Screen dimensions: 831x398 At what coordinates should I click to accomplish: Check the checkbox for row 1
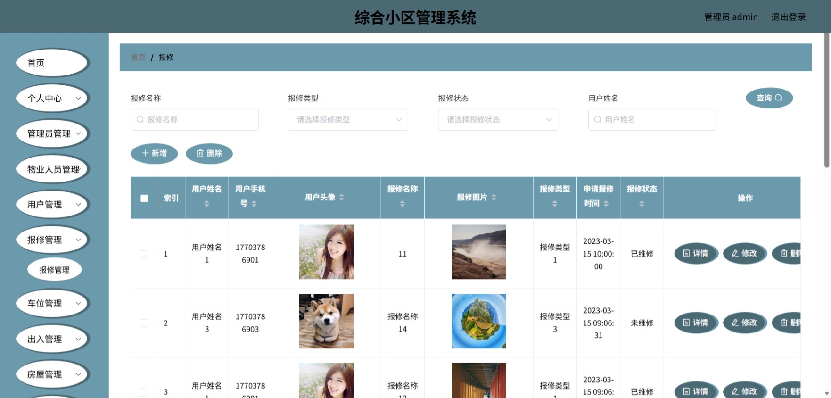[143, 254]
